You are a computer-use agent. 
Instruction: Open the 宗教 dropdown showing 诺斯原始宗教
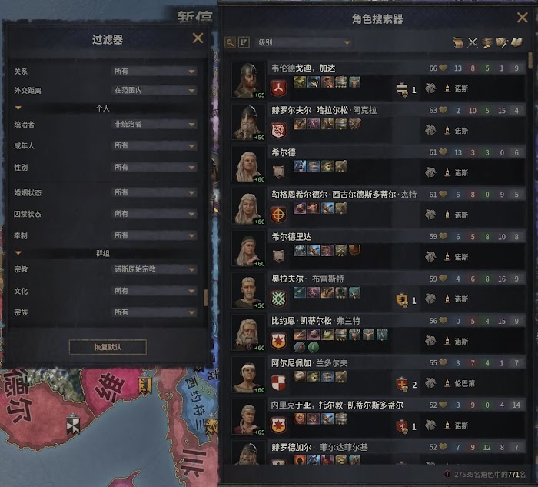pos(154,269)
